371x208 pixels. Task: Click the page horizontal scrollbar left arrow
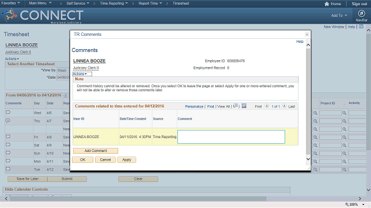6,199
